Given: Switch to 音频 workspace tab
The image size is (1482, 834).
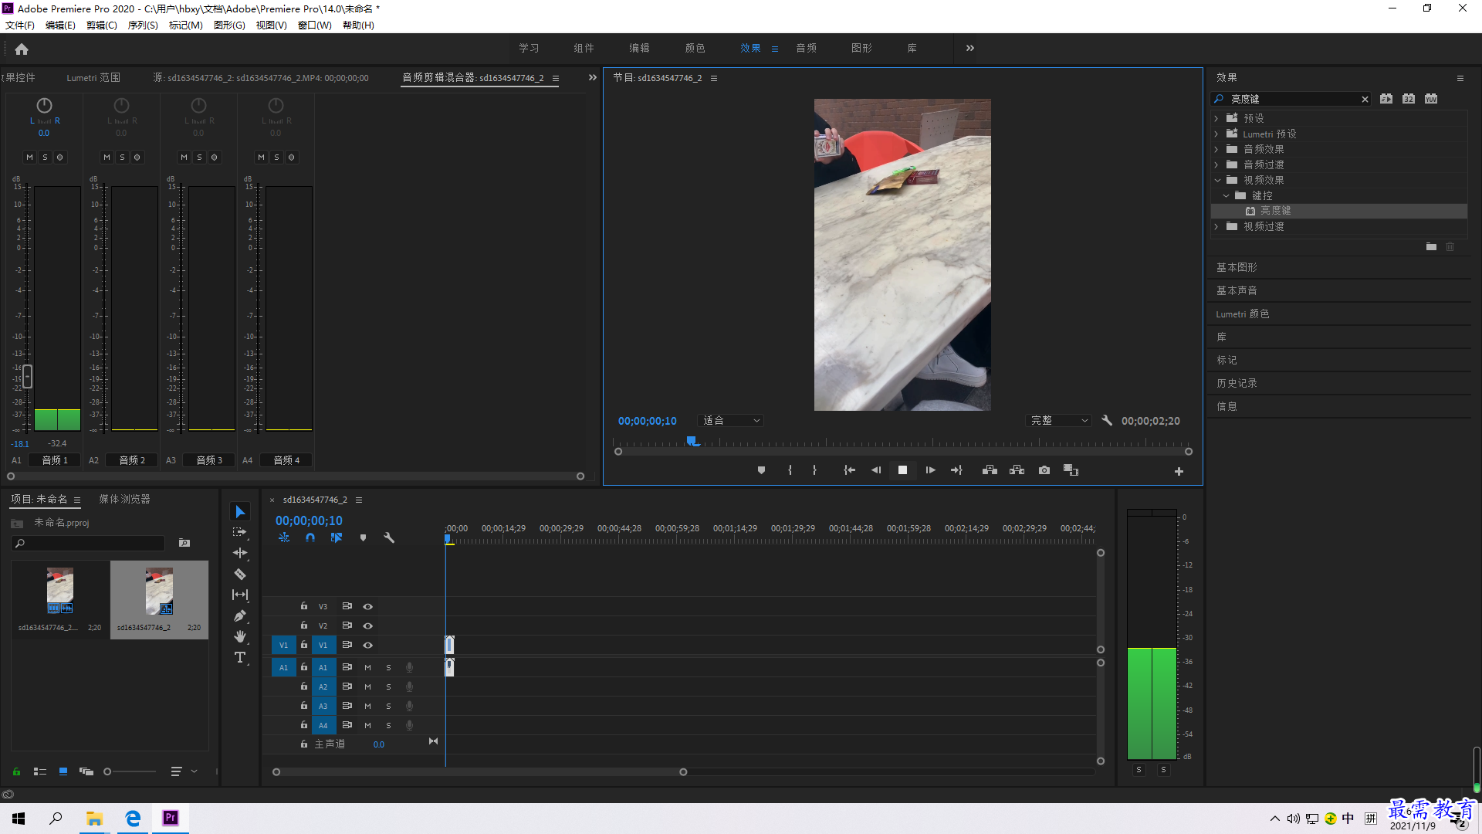Looking at the screenshot, I should [806, 48].
